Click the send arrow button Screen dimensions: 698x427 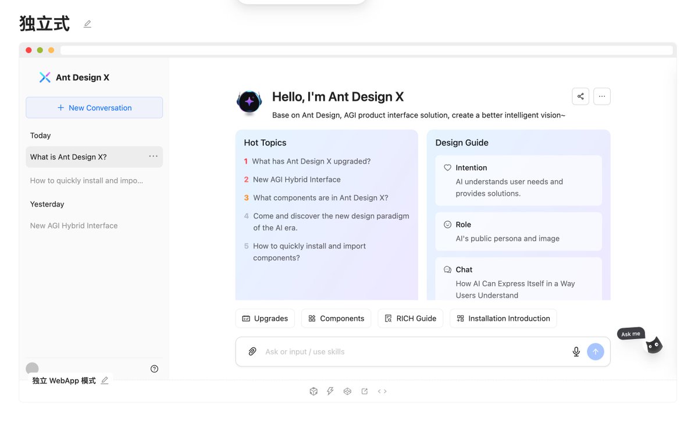(x=596, y=351)
